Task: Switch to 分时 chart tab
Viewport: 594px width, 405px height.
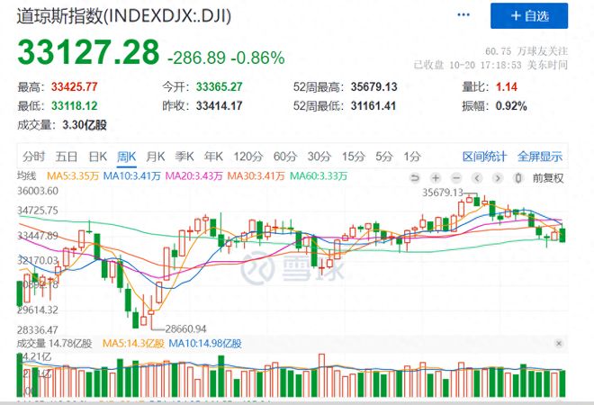Action: coord(33,157)
